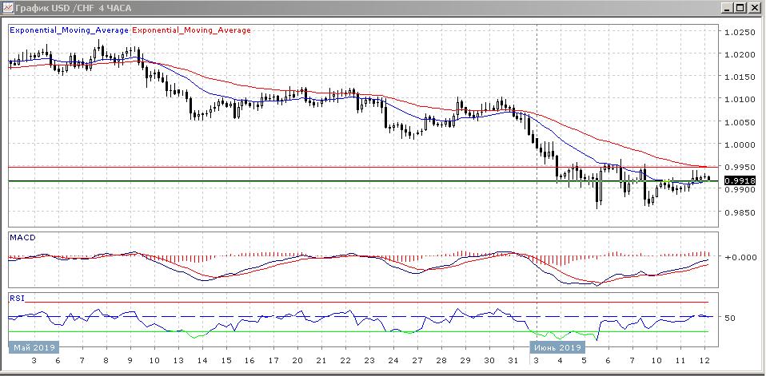This screenshot has height=376, width=766.
Task: Click the 1.0000 price axis label
Action: tap(739, 145)
